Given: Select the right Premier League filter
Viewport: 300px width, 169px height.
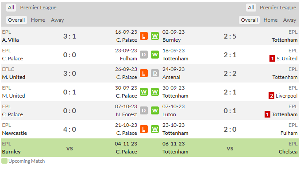Looking at the screenshot, I should [278, 8].
